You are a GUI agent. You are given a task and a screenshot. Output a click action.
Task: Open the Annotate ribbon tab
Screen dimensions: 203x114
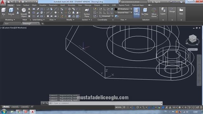(71, 5)
